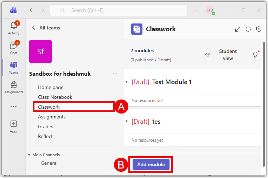The width and height of the screenshot is (268, 178).
Task: Click "No resources yet" under Test Module 1
Action: tap(147, 101)
